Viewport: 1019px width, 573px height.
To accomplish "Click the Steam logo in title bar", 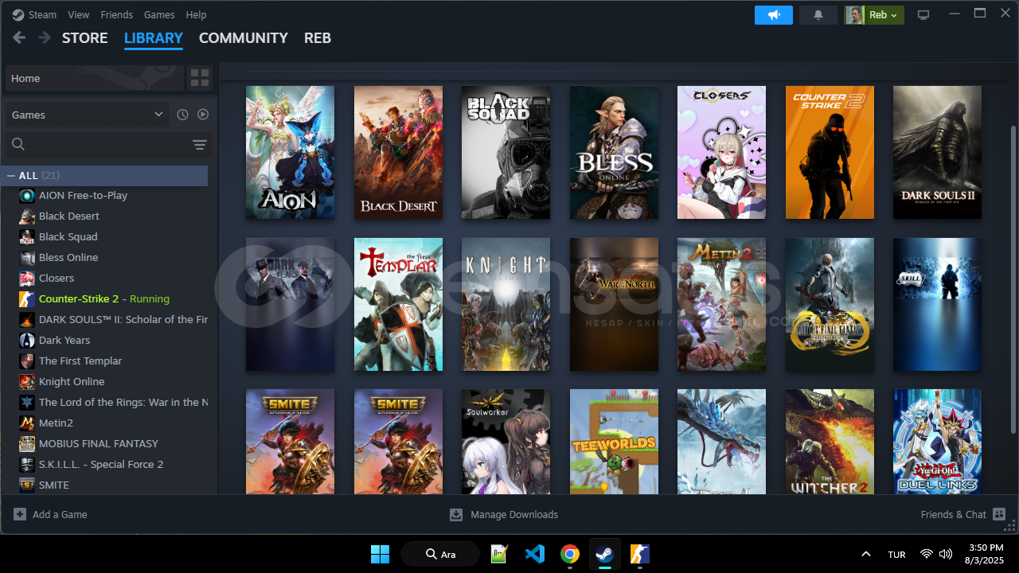I will click(18, 14).
